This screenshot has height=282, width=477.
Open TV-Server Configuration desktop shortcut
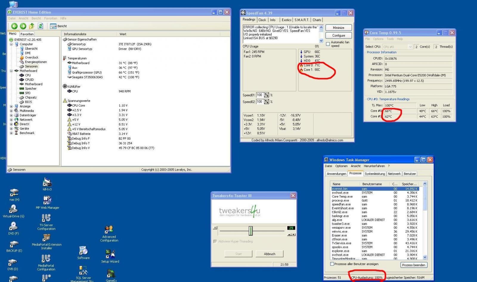tap(46, 222)
